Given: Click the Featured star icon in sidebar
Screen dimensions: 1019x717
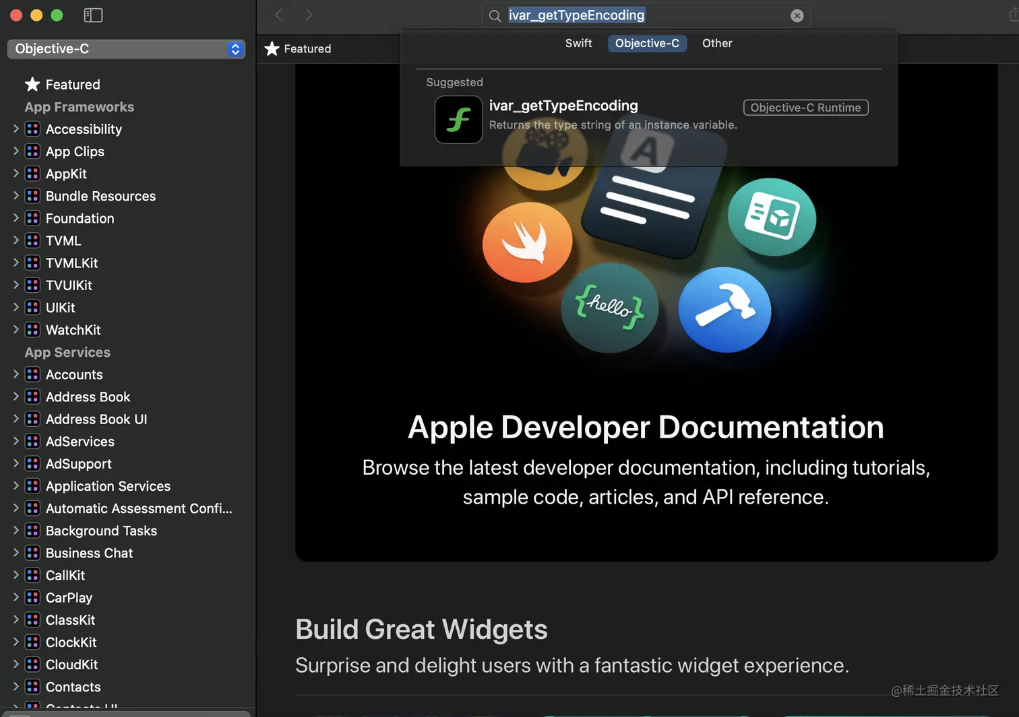Looking at the screenshot, I should click(32, 84).
